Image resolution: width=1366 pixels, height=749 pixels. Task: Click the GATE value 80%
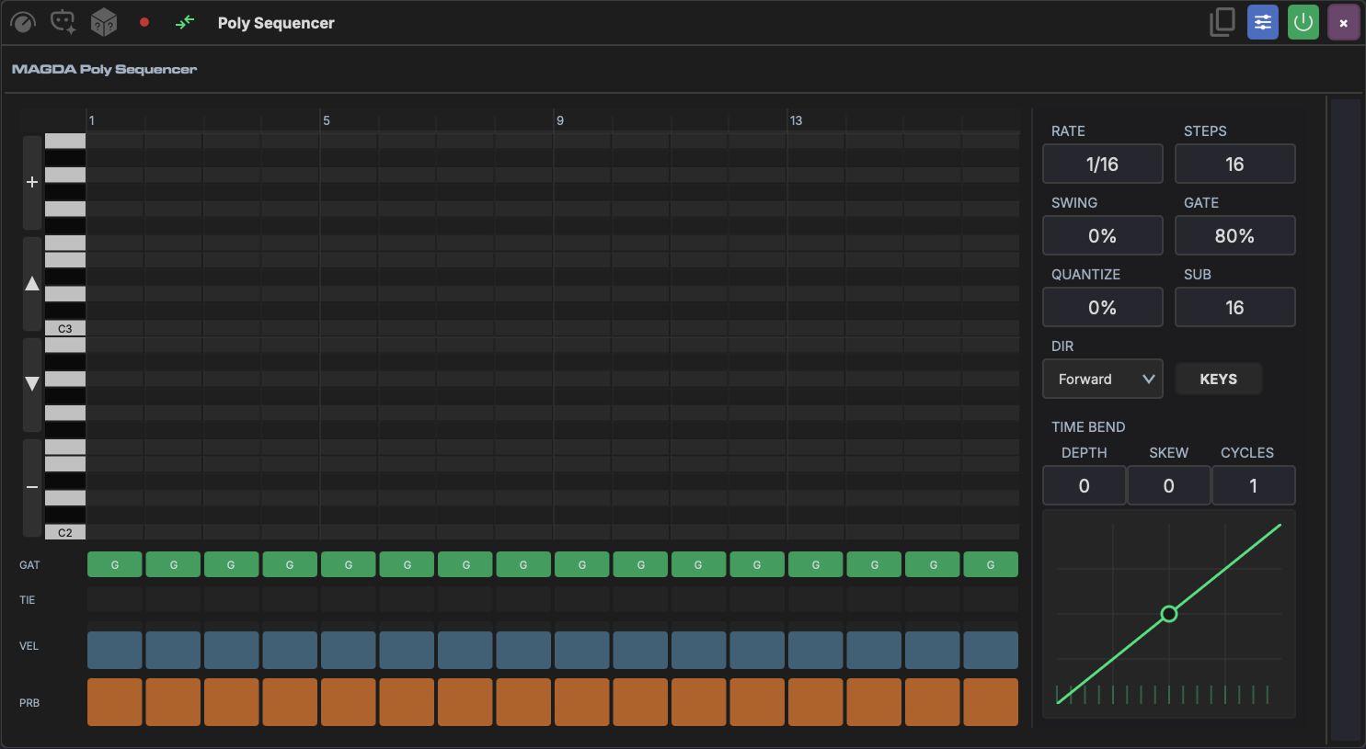pos(1234,235)
